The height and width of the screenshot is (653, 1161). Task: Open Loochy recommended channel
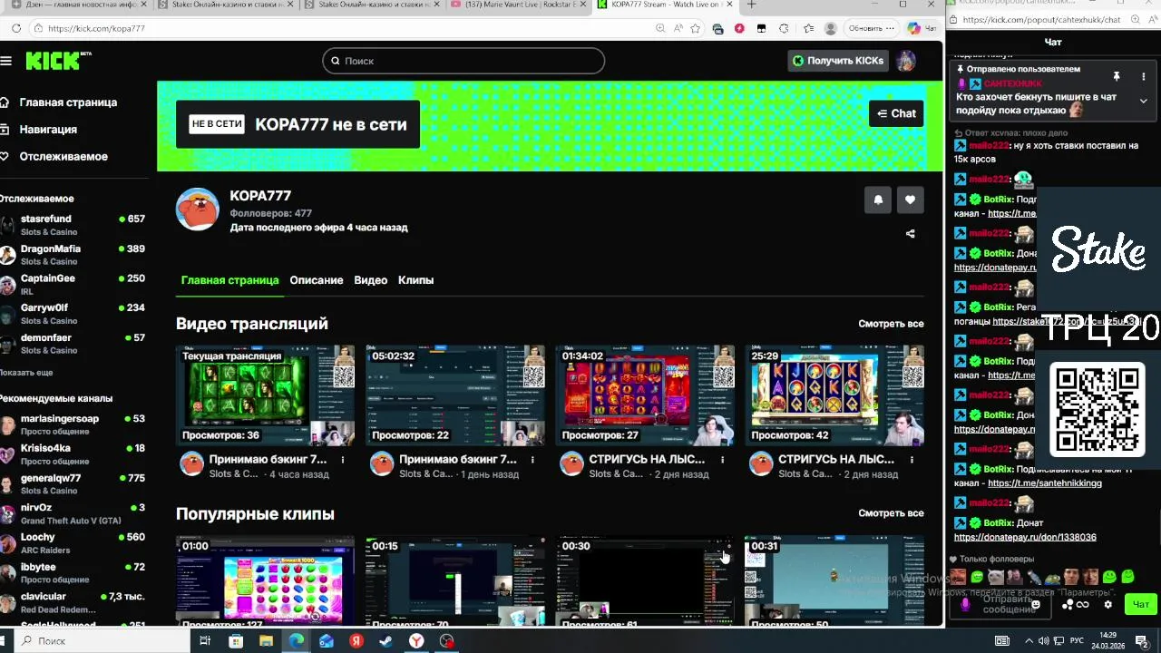tap(73, 543)
